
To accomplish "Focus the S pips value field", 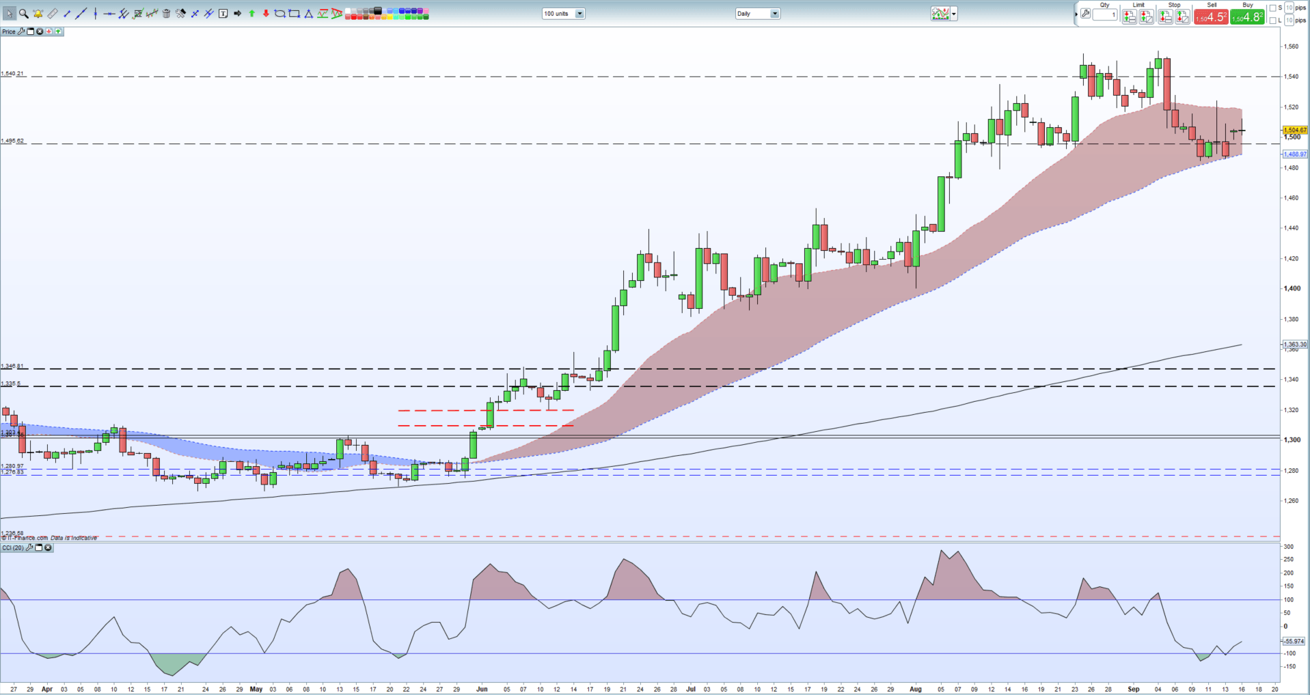I will tap(1289, 8).
